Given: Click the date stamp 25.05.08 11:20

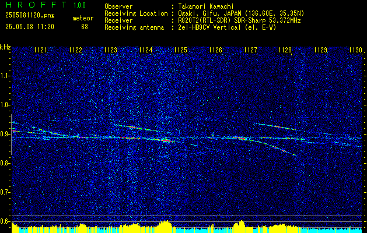Looking at the screenshot, I should click(30, 27).
